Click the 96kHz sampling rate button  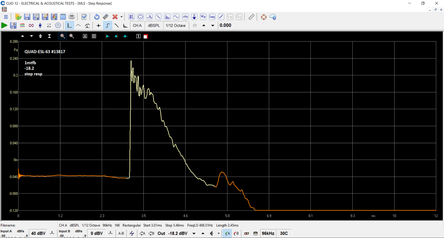click(268, 233)
